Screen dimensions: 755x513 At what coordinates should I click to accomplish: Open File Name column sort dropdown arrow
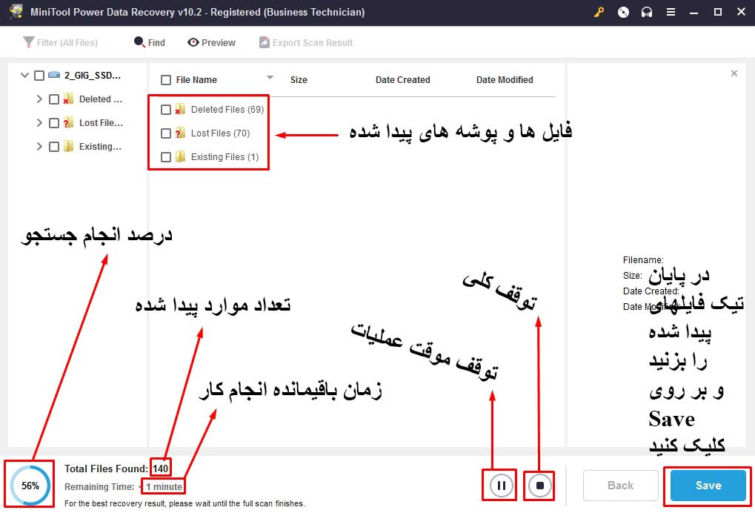click(x=270, y=77)
